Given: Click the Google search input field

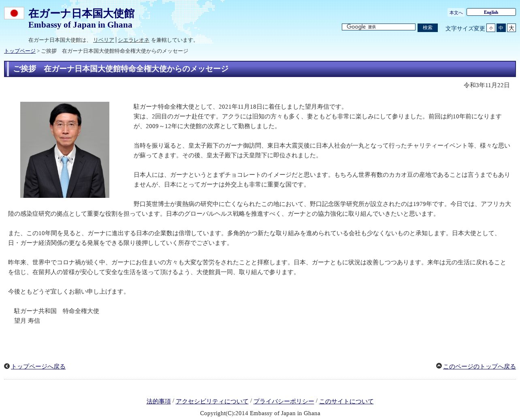Looking at the screenshot, I should [379, 27].
